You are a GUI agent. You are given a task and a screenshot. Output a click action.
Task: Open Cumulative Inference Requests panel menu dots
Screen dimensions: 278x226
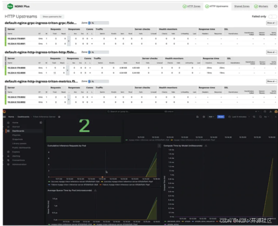pyautogui.click(x=159, y=146)
